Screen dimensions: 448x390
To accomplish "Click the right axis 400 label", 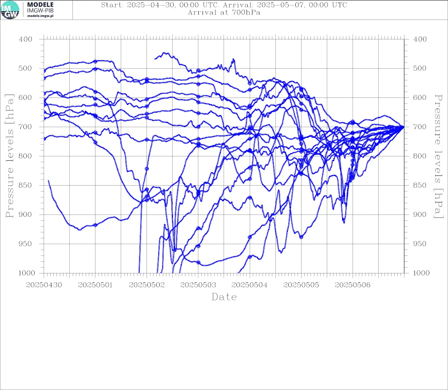I will click(x=420, y=39).
